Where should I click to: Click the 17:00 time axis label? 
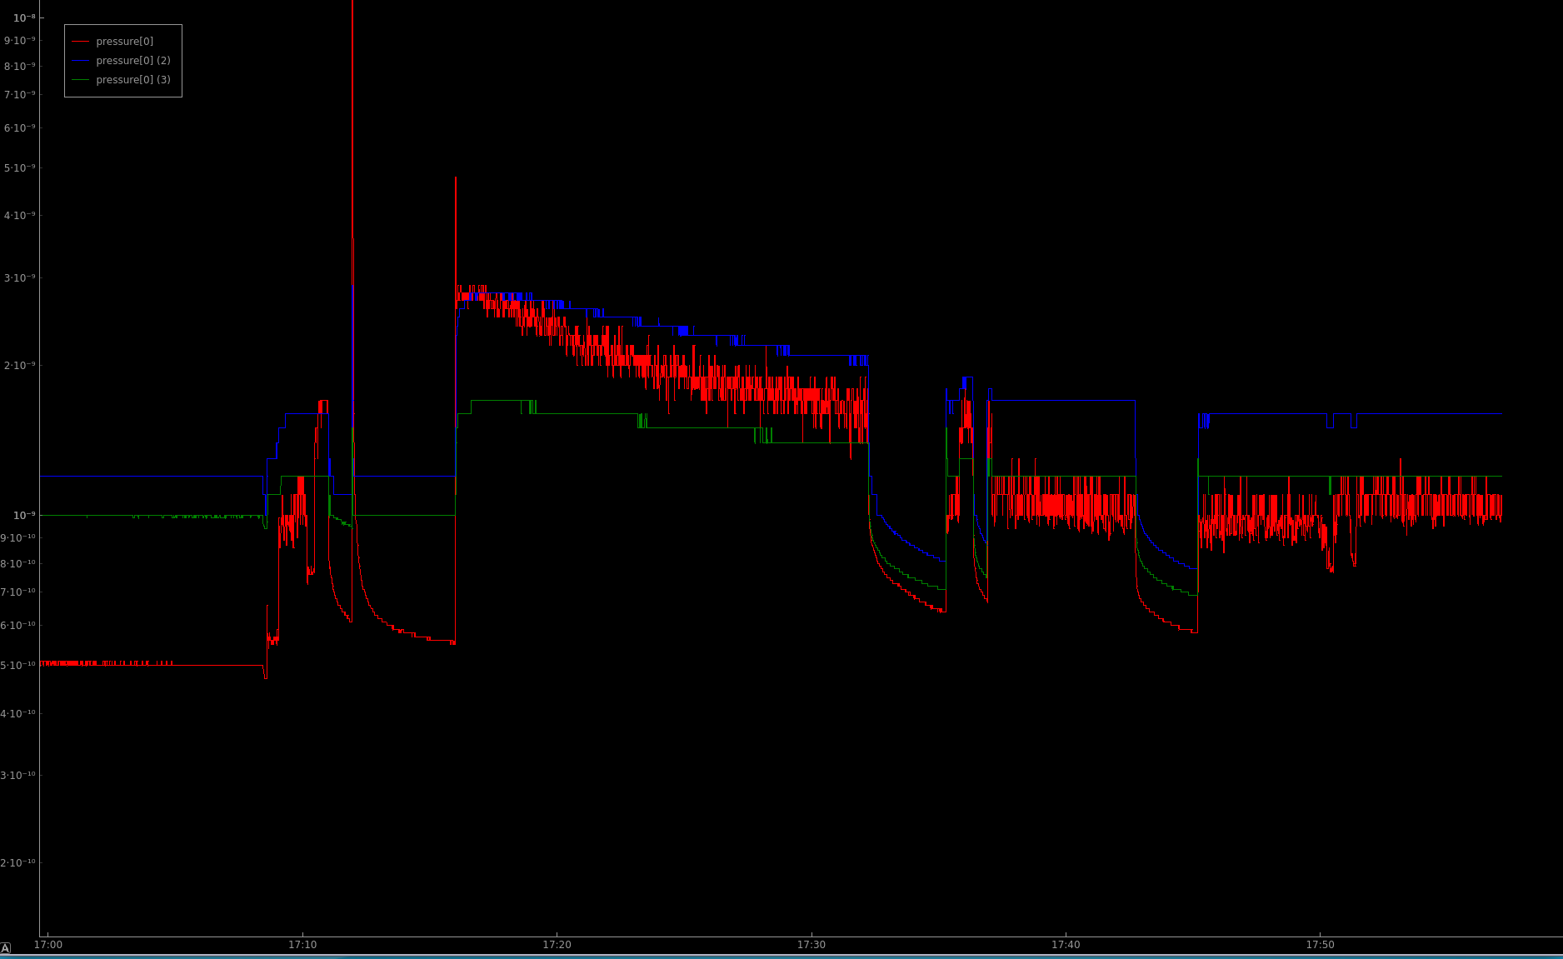(x=48, y=945)
